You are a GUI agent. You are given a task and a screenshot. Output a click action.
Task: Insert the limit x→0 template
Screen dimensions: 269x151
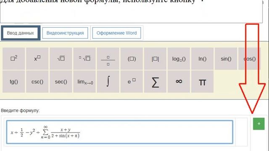(84, 82)
